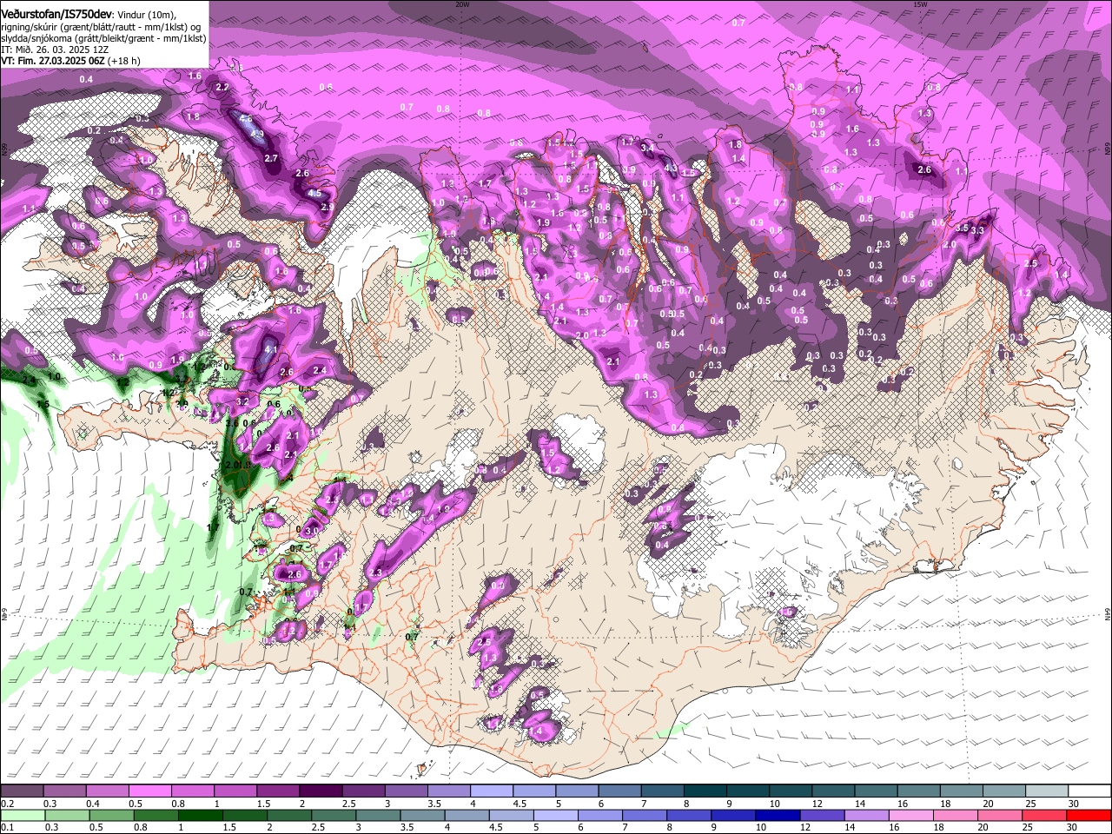Click the 'Vindur (10m)' text in the header
Viewport: 1112px width, 834px height.
pos(146,16)
